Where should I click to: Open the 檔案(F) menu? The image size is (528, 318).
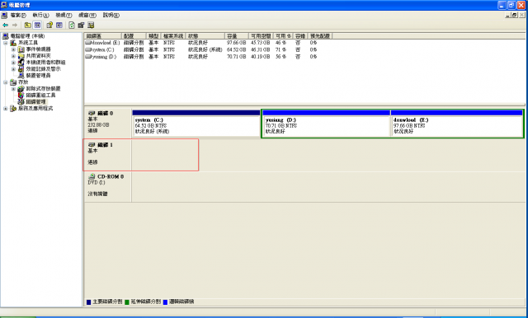point(18,15)
